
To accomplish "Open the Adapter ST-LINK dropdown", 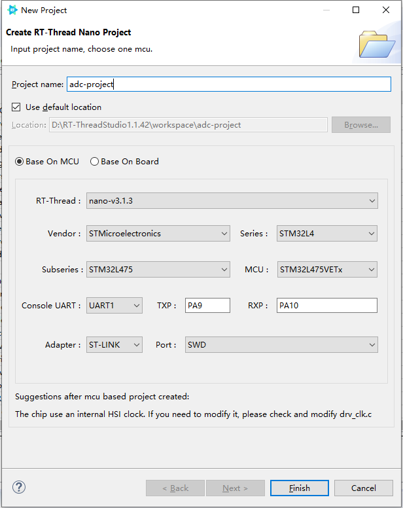I will [x=114, y=345].
